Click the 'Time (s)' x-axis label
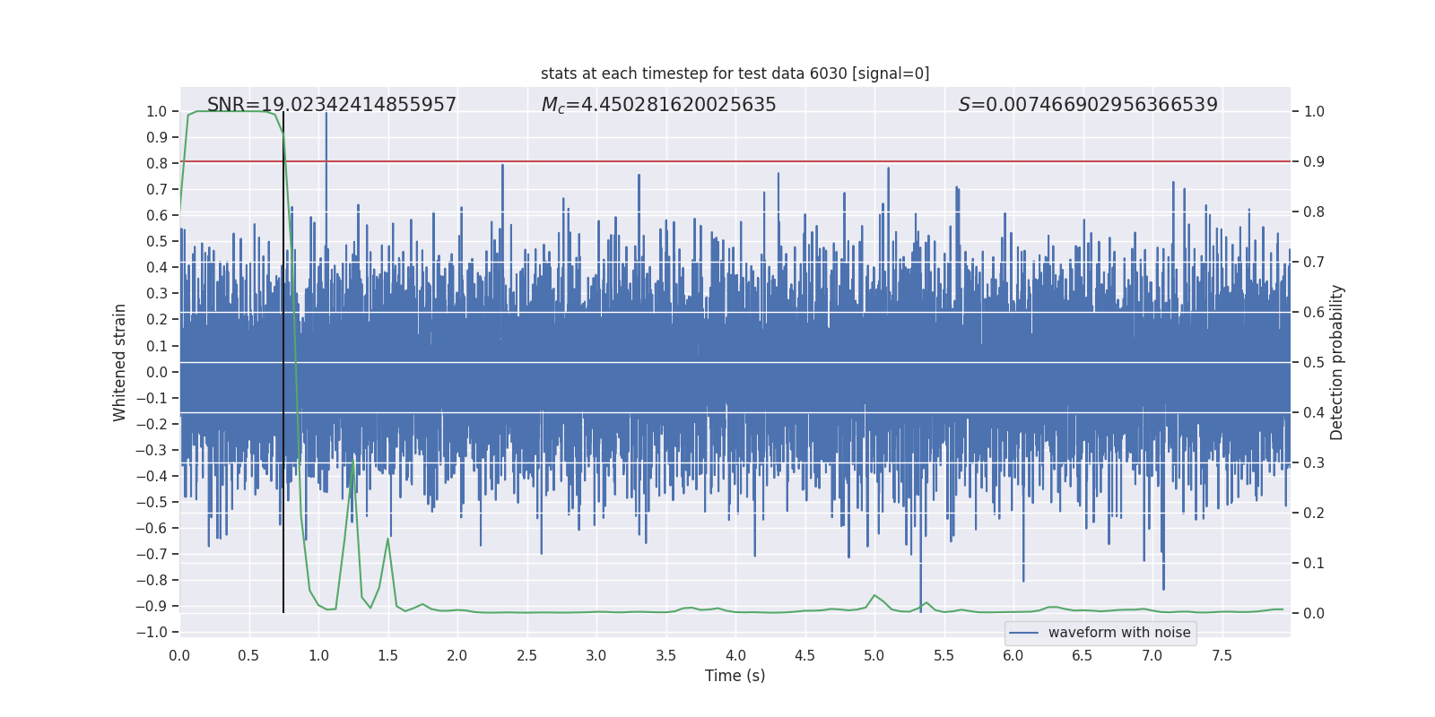 coord(735,676)
